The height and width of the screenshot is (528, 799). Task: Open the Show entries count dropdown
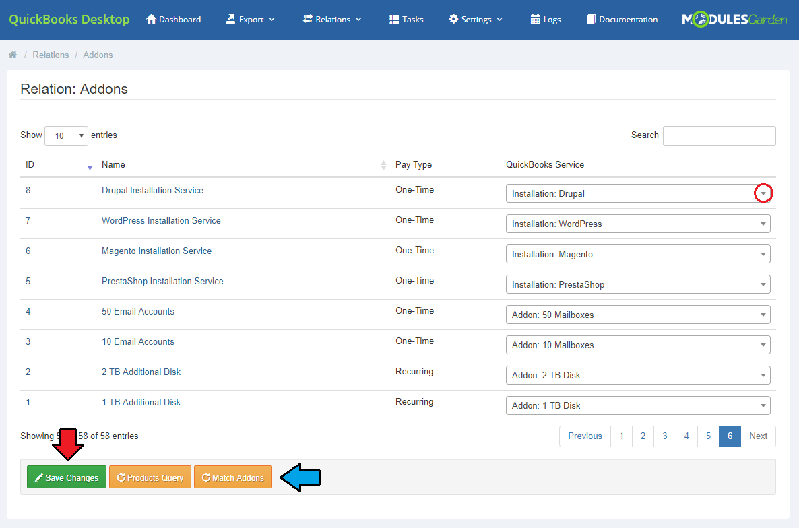[66, 135]
